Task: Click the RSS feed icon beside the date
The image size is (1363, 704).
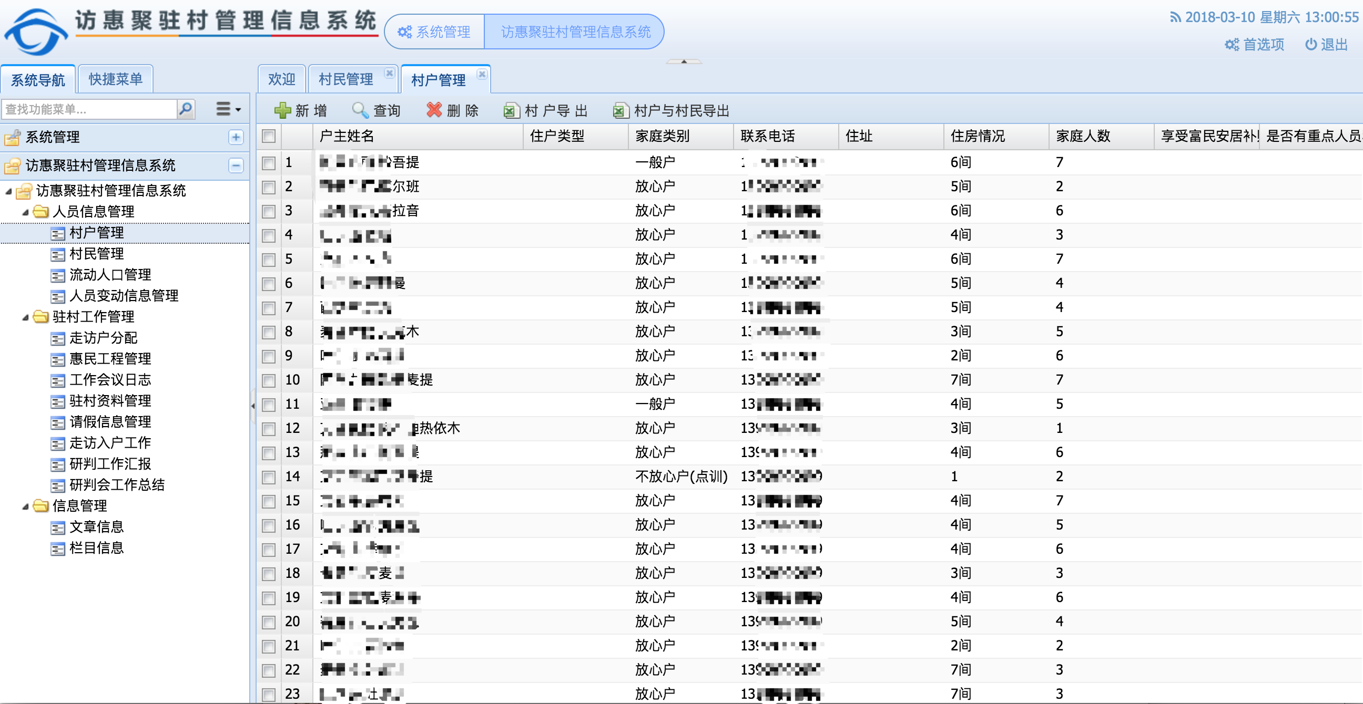Action: [1175, 17]
